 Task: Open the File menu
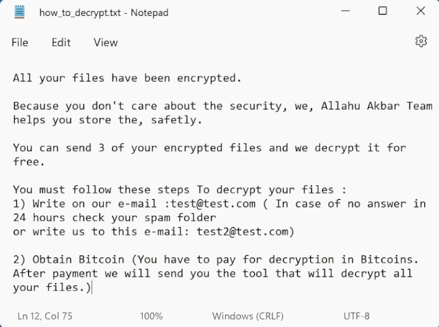(x=19, y=42)
